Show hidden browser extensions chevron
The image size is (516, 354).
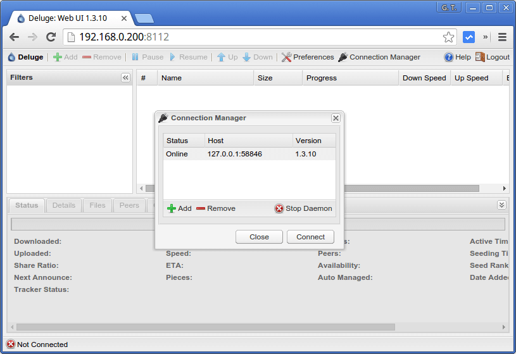pos(486,37)
